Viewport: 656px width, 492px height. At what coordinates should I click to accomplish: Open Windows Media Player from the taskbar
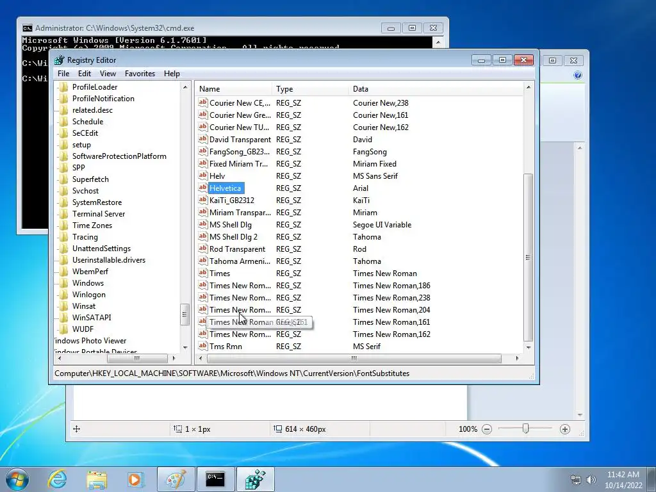pyautogui.click(x=136, y=479)
